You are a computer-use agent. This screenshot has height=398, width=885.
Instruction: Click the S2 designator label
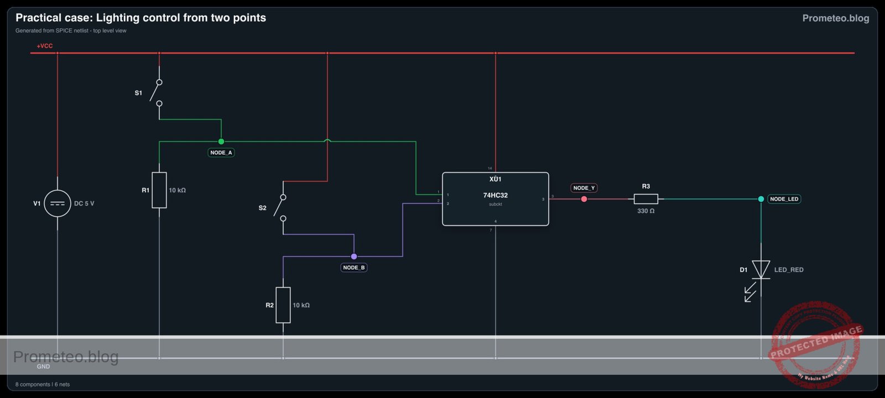pos(262,208)
